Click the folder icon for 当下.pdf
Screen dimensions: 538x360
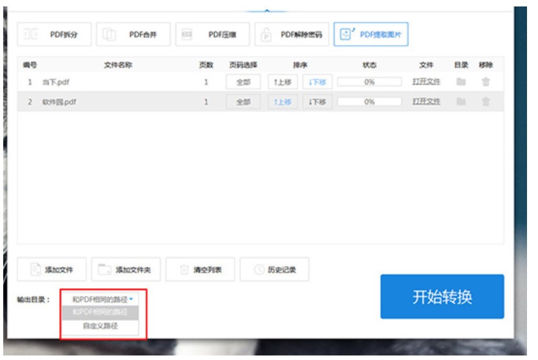[461, 83]
